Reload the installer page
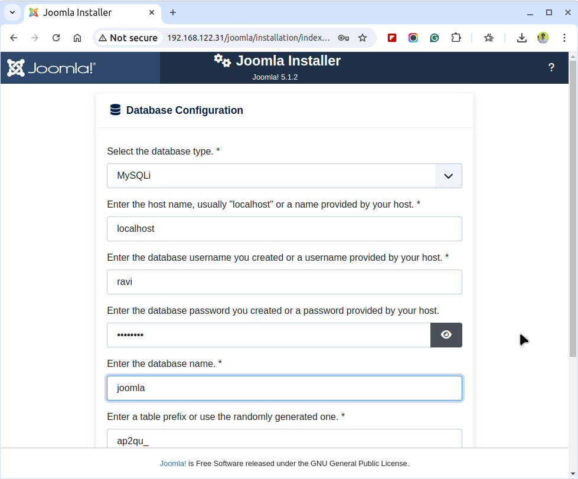This screenshot has width=578, height=479. coord(56,38)
